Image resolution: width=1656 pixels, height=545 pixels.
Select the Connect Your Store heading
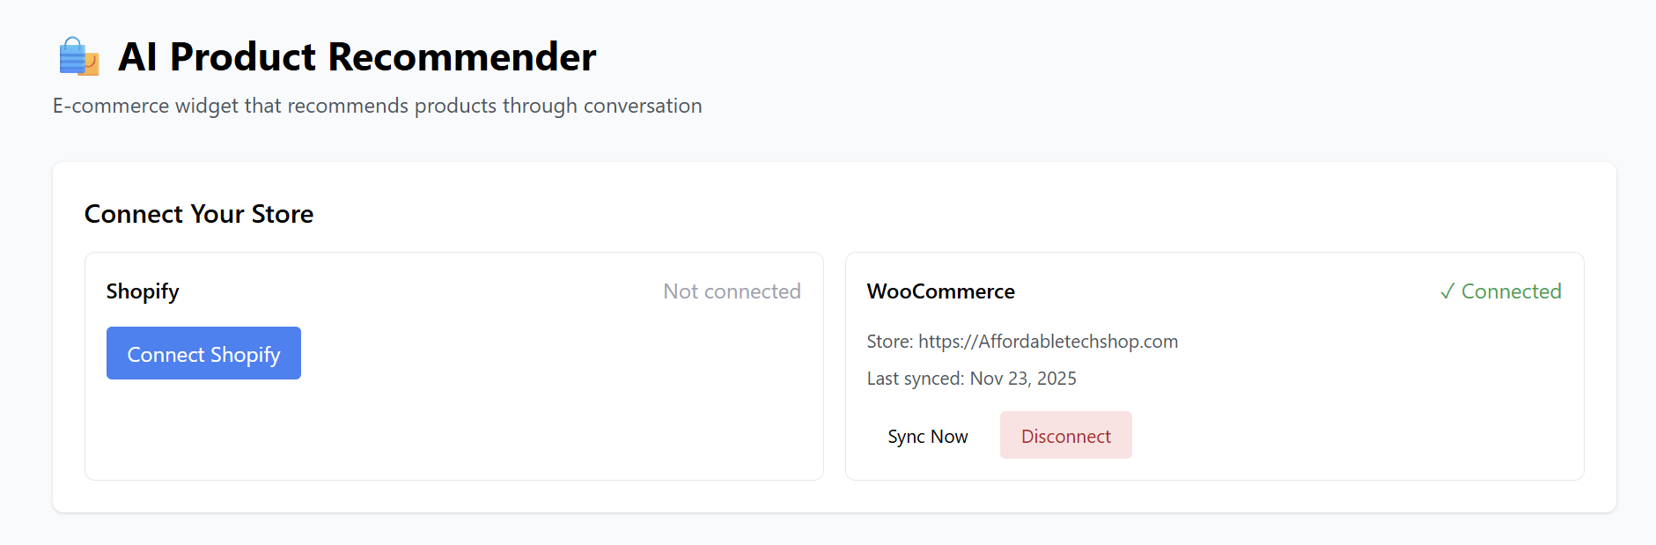pyautogui.click(x=199, y=214)
